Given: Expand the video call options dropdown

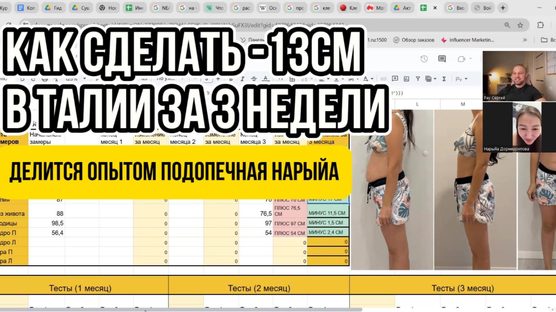Looking at the screenshot, I should (470, 59).
